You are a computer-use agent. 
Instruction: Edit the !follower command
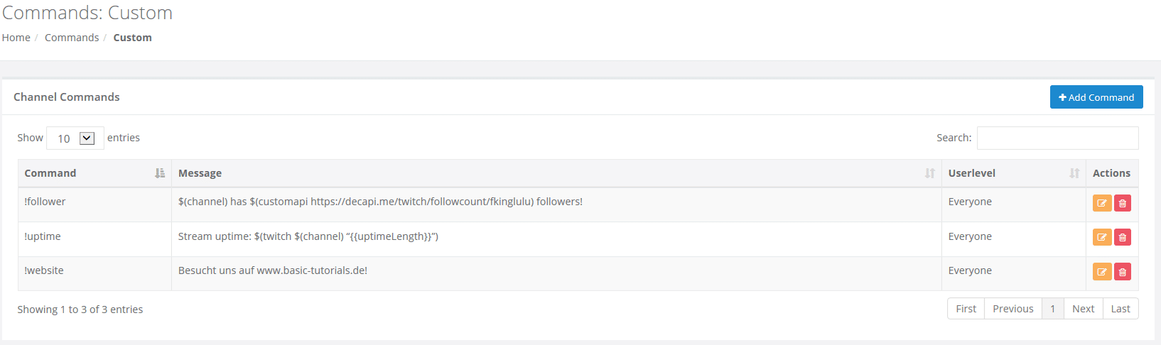(1101, 203)
